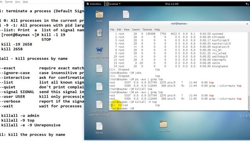
Task: Click the 'STOP' output line in the editor
Action: point(46,40)
